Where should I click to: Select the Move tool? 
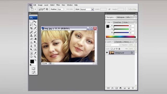click(x=35, y=22)
